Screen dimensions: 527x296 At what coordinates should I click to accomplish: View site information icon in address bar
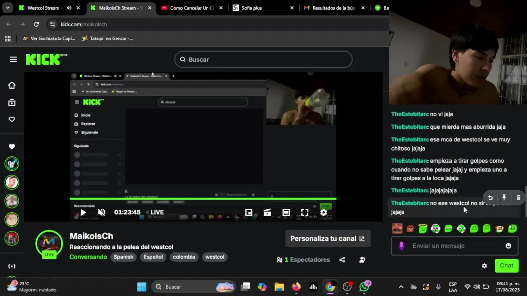click(53, 24)
